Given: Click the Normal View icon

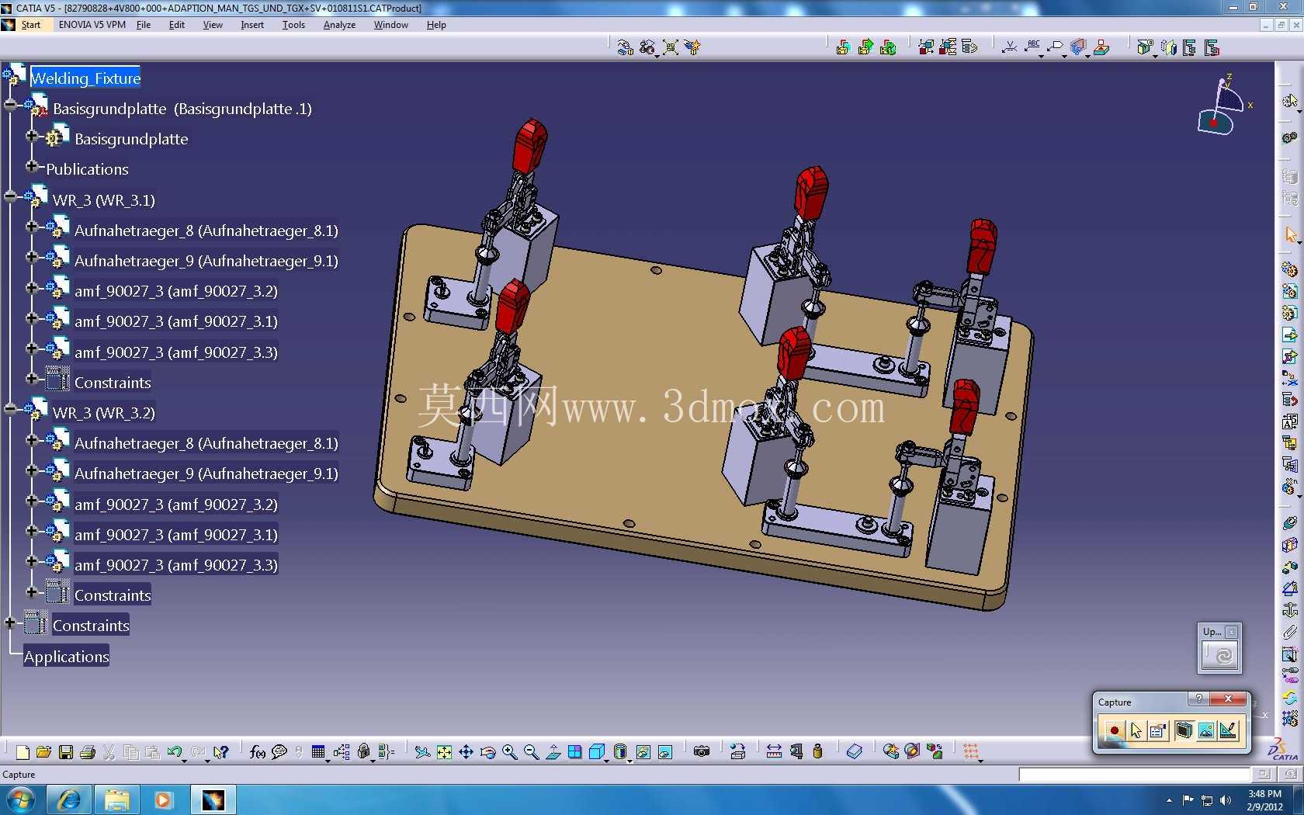Looking at the screenshot, I should pyautogui.click(x=553, y=751).
